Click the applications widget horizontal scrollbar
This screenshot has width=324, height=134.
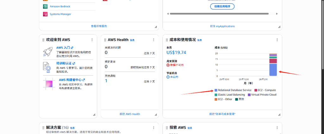tap(219, 14)
